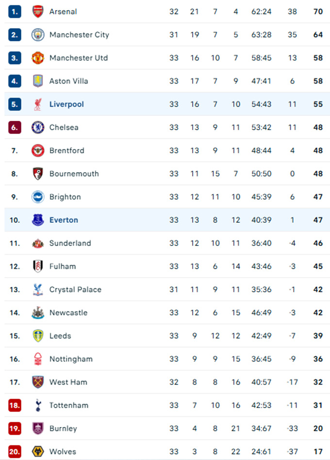The width and height of the screenshot is (330, 460).
Task: Click the Wolves club crest icon
Action: 38,452
